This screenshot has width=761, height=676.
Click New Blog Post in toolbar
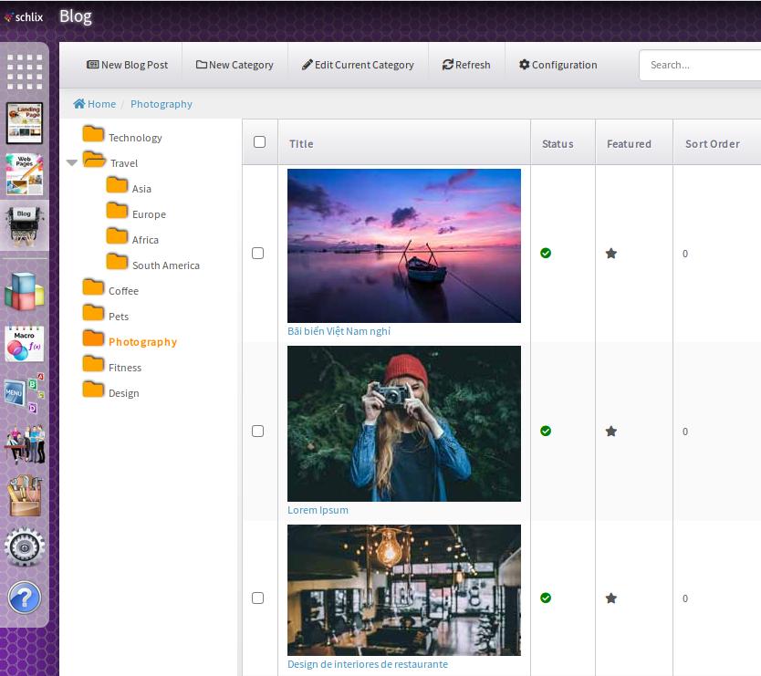(x=128, y=65)
